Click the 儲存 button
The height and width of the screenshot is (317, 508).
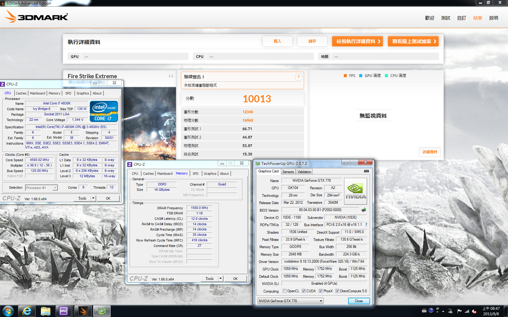tap(312, 41)
